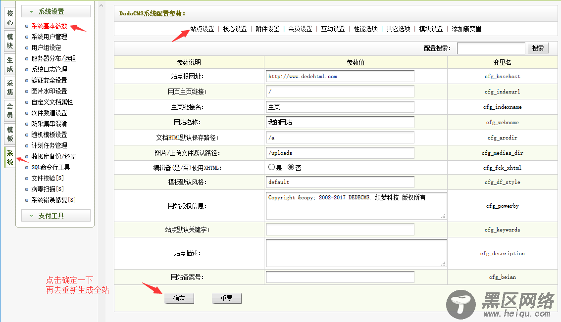Select 其它选项 config tab

tap(398, 29)
